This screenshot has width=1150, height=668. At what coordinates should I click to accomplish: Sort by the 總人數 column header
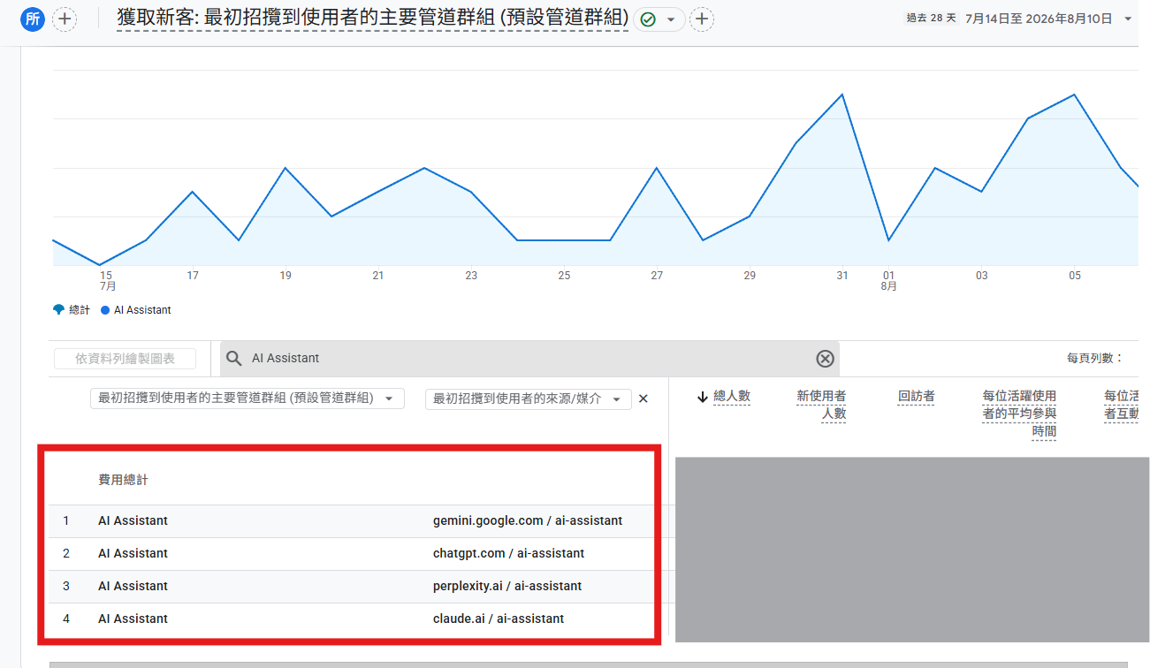click(x=732, y=396)
